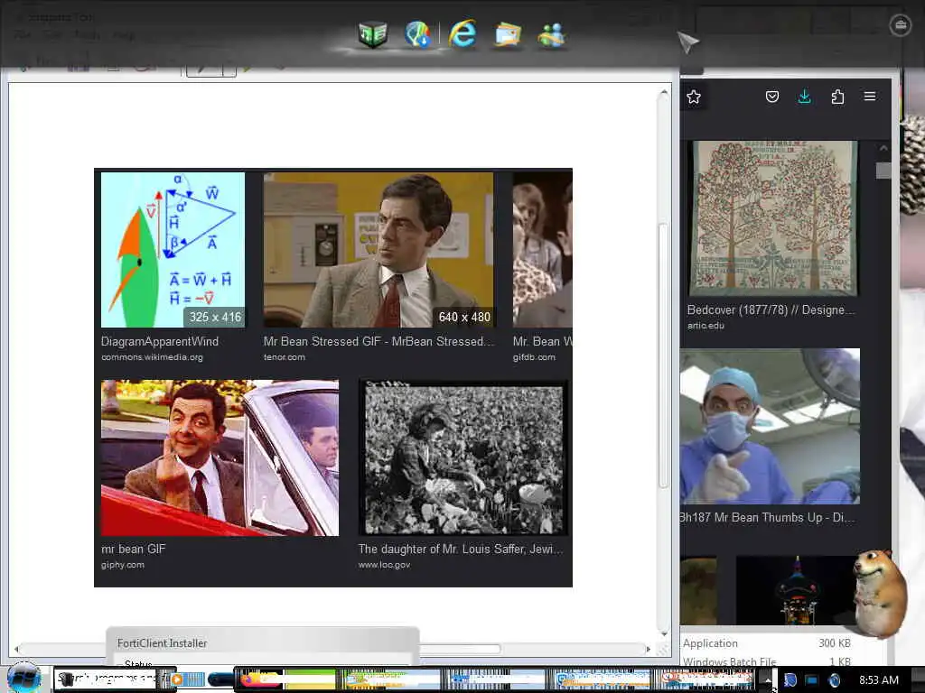The image size is (925, 693).
Task: Click the Firefox scrollbar up arrow
Action: coord(883,148)
